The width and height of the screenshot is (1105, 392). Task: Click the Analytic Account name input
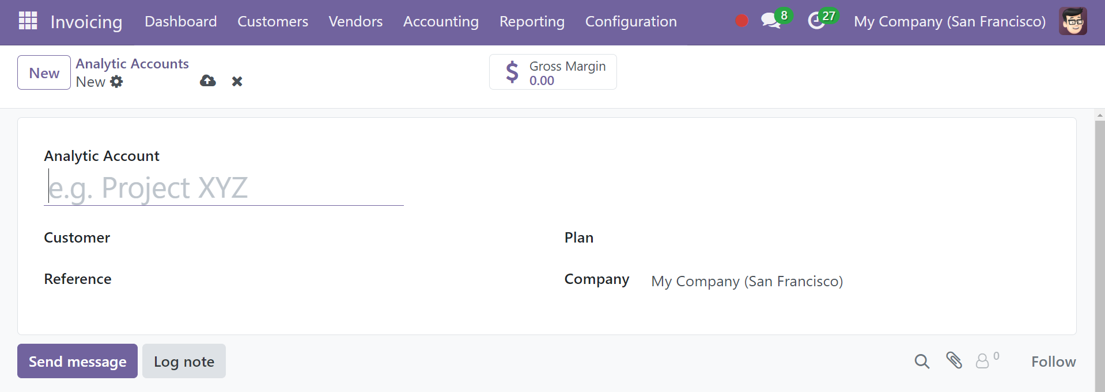(x=224, y=188)
